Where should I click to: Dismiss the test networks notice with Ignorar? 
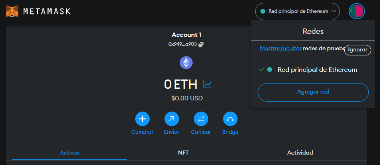click(358, 50)
